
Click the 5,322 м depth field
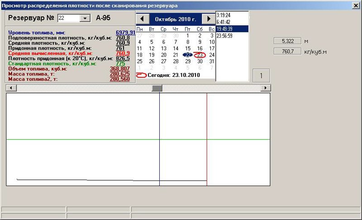(x=287, y=41)
